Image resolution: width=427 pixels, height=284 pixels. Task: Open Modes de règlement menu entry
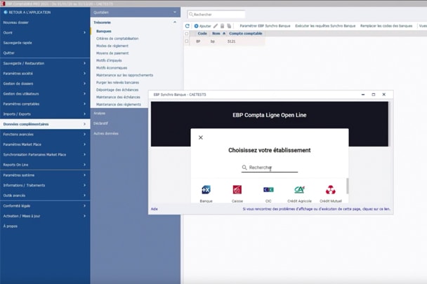click(112, 46)
